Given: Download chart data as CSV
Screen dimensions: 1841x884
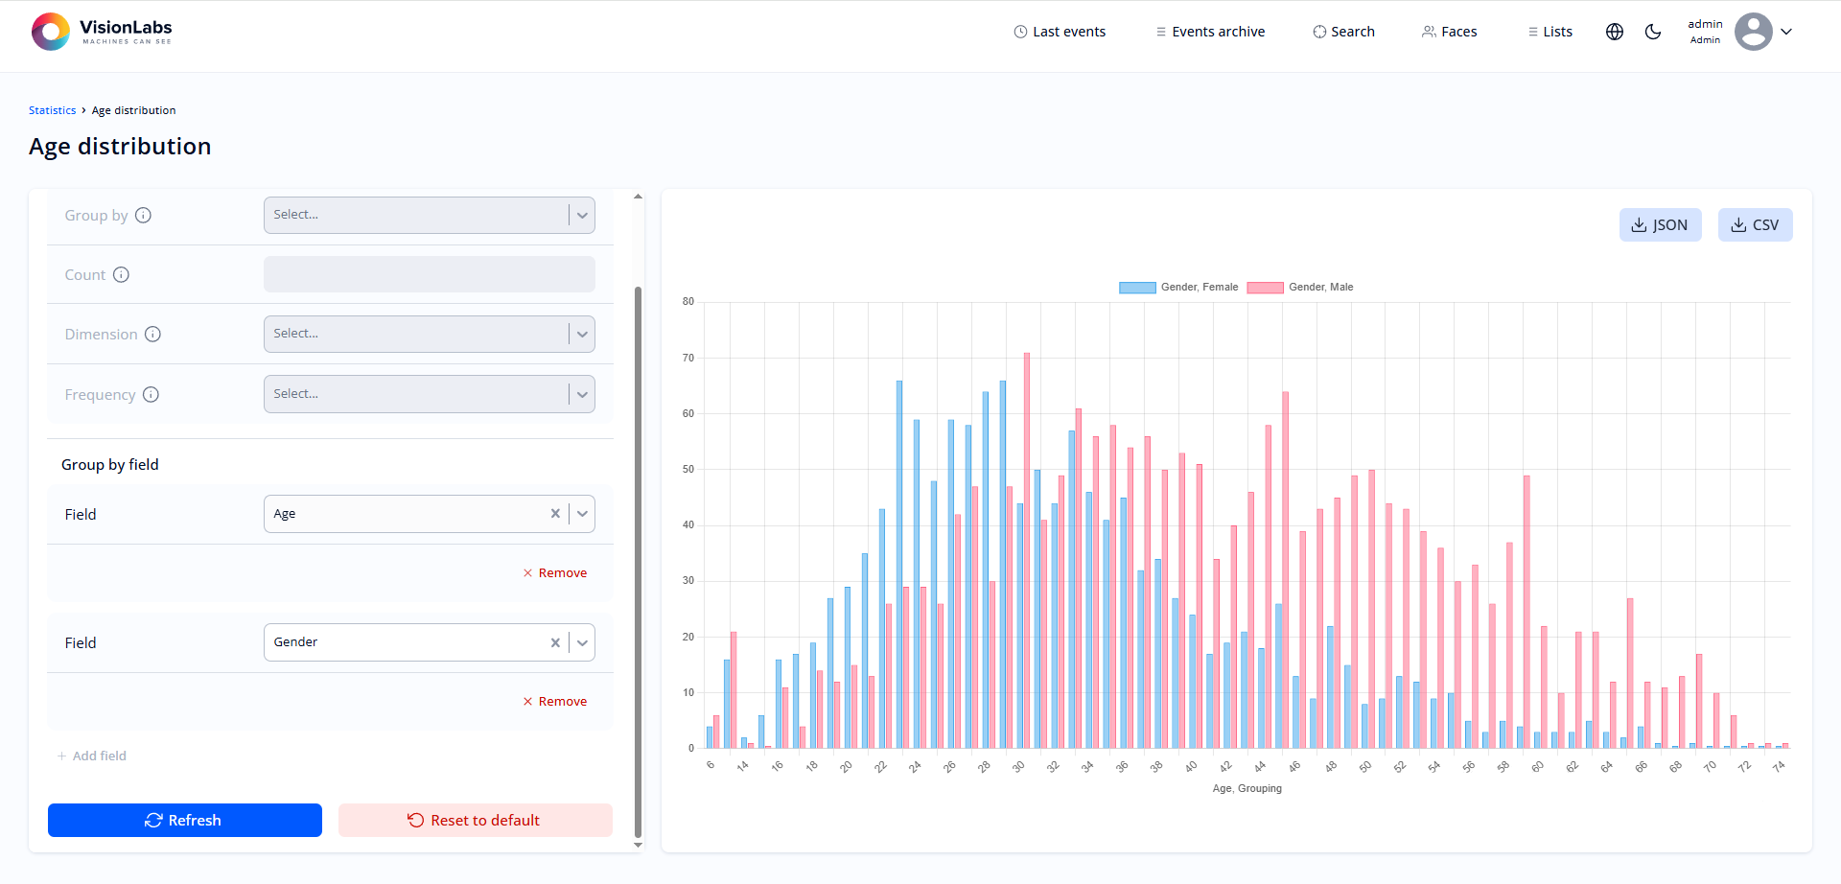Looking at the screenshot, I should point(1755,225).
